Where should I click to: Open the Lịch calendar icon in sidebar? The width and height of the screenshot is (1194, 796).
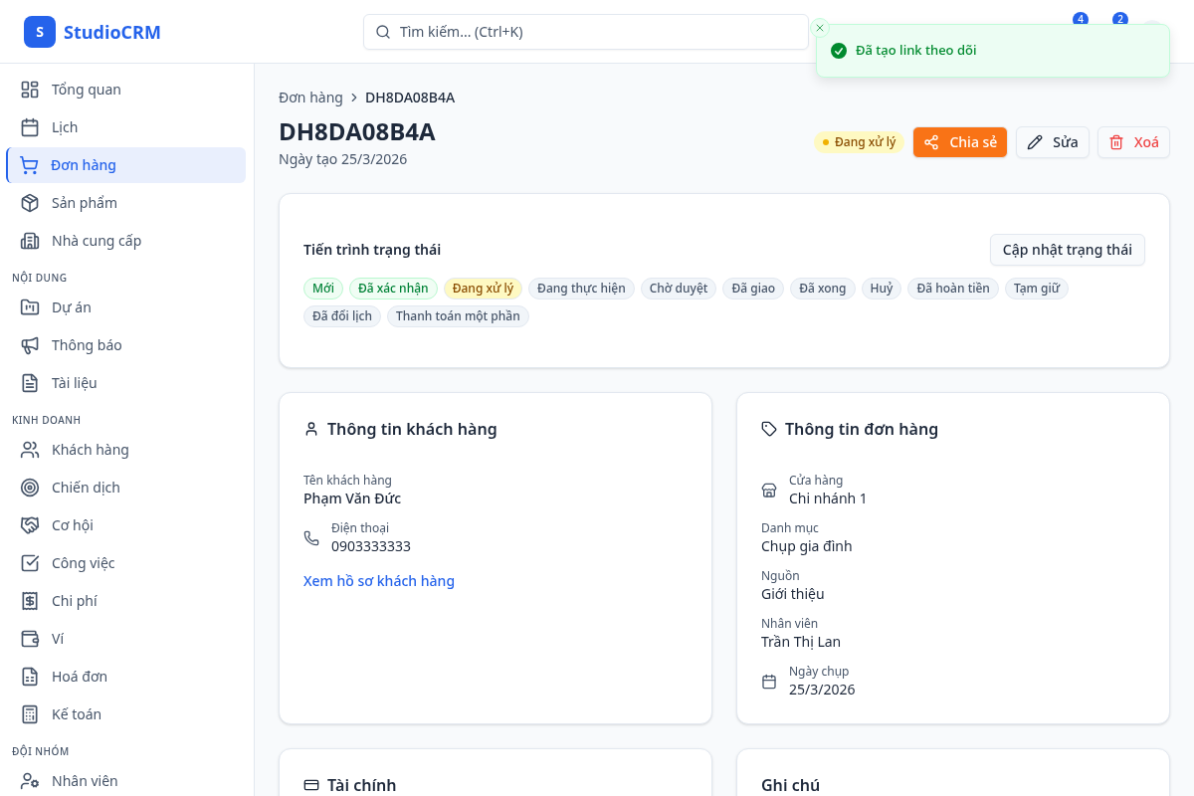29,126
